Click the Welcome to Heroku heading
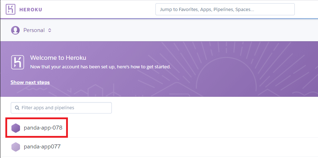 [x=58, y=58]
